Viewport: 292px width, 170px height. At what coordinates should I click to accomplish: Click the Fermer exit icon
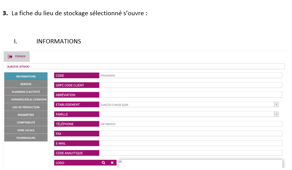10,57
